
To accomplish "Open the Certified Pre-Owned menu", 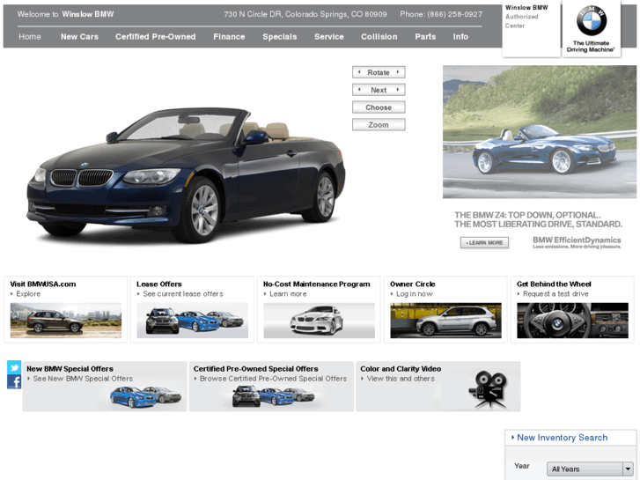I will [156, 37].
